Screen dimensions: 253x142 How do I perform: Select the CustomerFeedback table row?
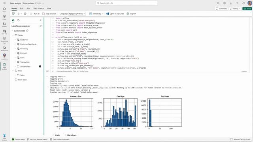(x=26, y=44)
